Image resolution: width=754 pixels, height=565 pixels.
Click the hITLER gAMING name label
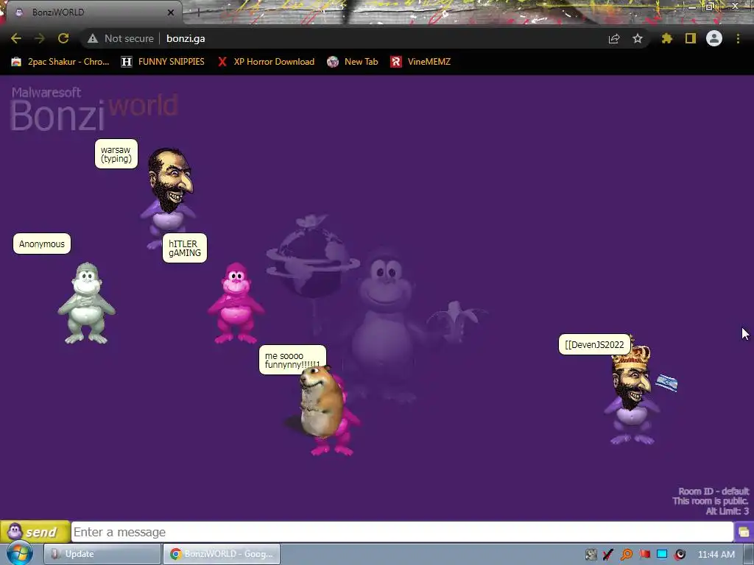[185, 248]
